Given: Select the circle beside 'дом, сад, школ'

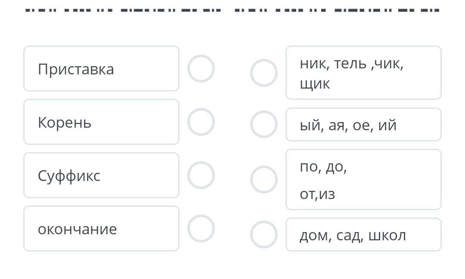Looking at the screenshot, I should coord(264,235).
